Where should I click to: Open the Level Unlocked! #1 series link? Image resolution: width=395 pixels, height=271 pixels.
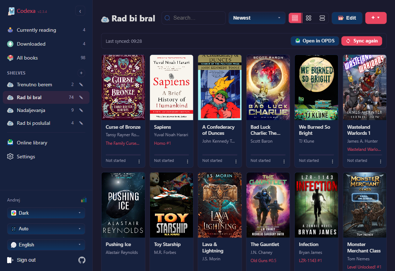(x=364, y=267)
